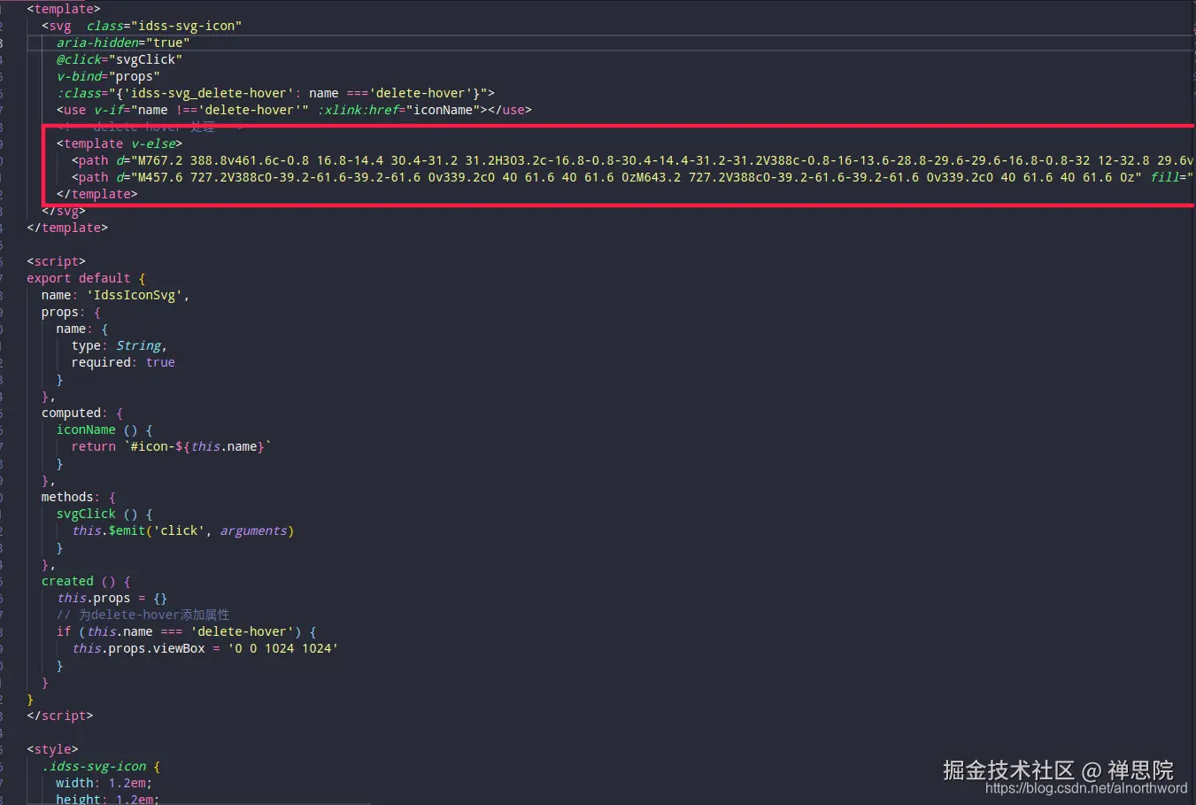This screenshot has height=805, width=1196.
Task: Click the '// 为delete-hover添加属性' comment
Action: (x=143, y=615)
